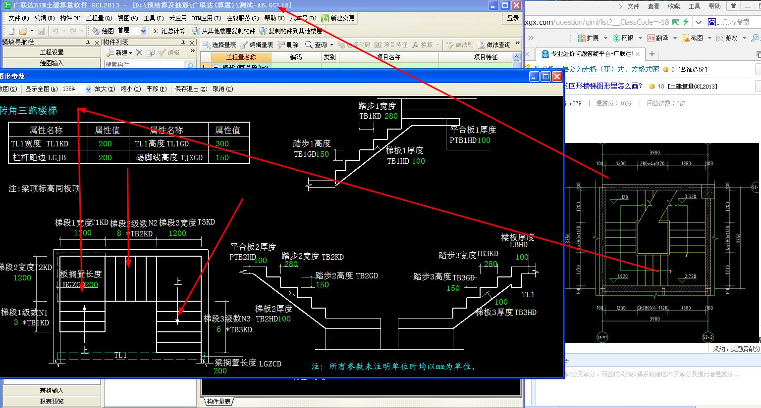
Task: Click the 登录 login button
Action: pyautogui.click(x=513, y=18)
